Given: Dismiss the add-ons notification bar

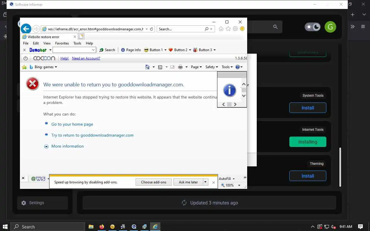Looking at the screenshot, I should (x=214, y=182).
